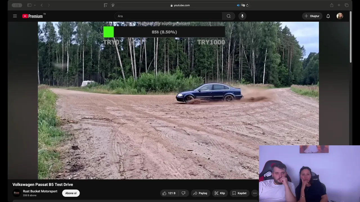Create a clip with Klip button
The image size is (360, 202).
[x=220, y=193]
